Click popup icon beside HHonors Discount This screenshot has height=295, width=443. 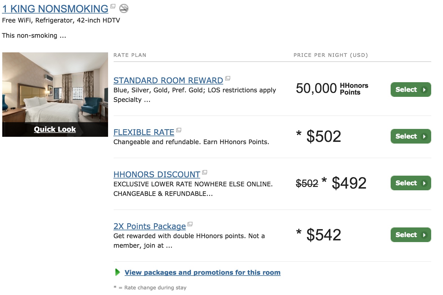click(x=205, y=172)
